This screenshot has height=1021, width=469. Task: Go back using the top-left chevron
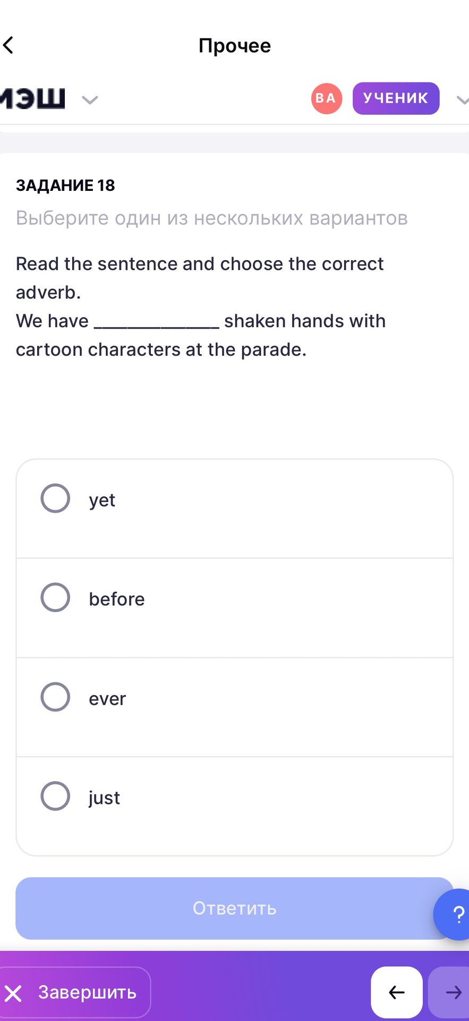coord(8,46)
